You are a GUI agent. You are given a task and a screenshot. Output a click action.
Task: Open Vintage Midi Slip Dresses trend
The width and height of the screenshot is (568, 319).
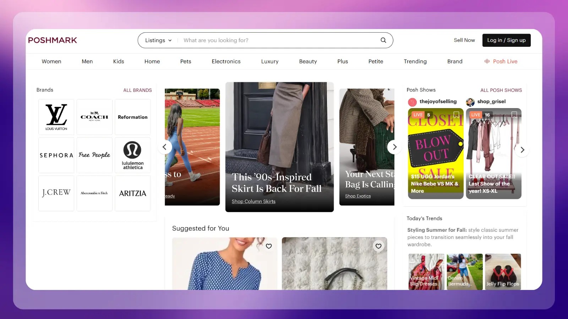tap(426, 272)
